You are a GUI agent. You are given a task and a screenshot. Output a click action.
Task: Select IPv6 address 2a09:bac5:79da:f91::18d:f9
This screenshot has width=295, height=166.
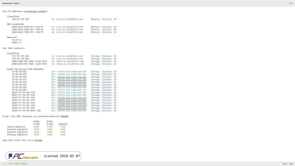coord(27,29)
